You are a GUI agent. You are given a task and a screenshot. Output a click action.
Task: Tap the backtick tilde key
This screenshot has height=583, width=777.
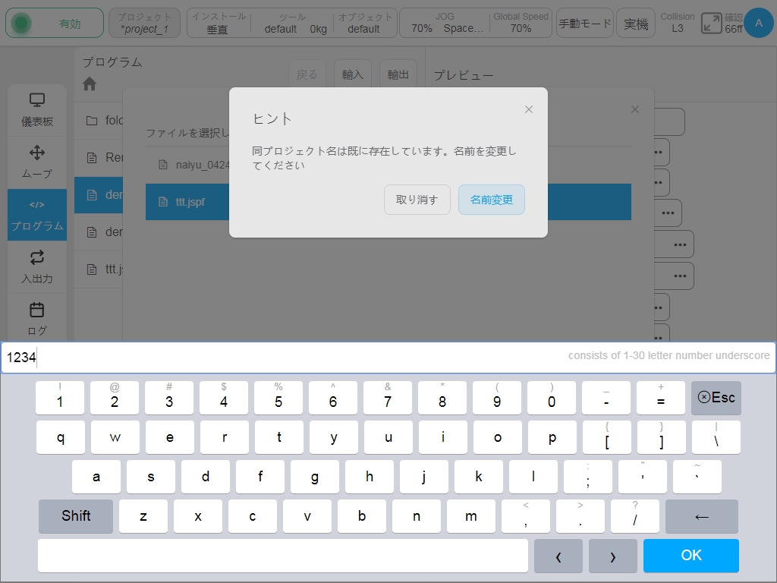[x=697, y=477]
